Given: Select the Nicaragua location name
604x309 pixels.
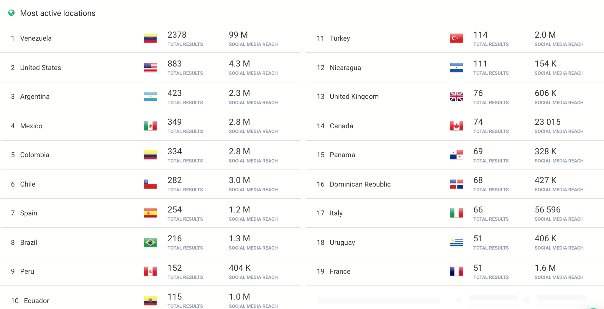Looking at the screenshot, I should (345, 68).
